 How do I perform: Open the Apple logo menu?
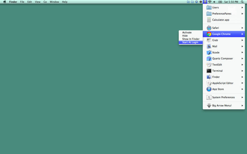click(5, 2)
